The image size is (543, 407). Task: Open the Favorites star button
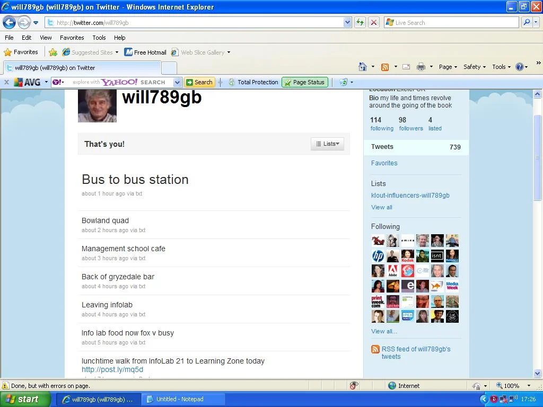coord(21,52)
